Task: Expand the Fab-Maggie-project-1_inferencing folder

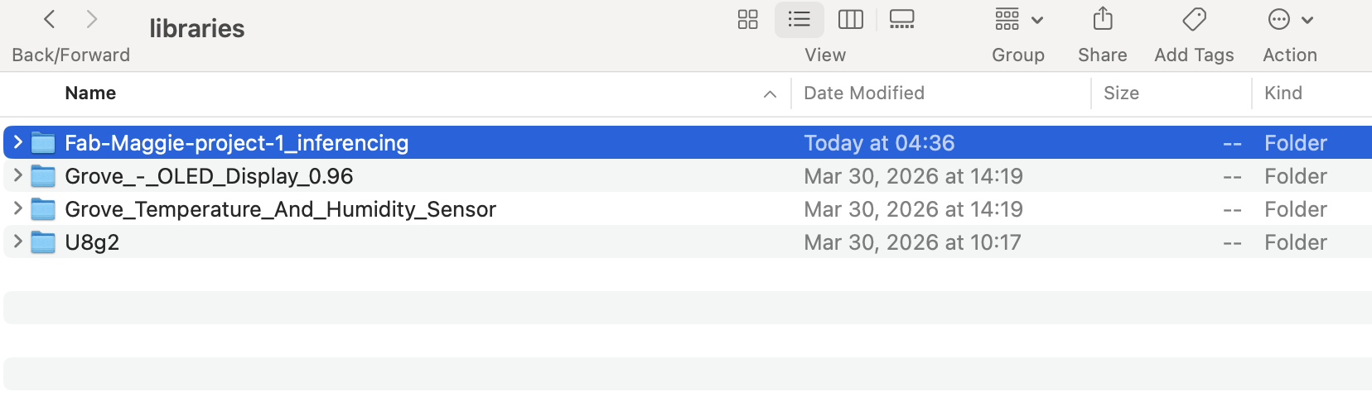Action: [17, 142]
